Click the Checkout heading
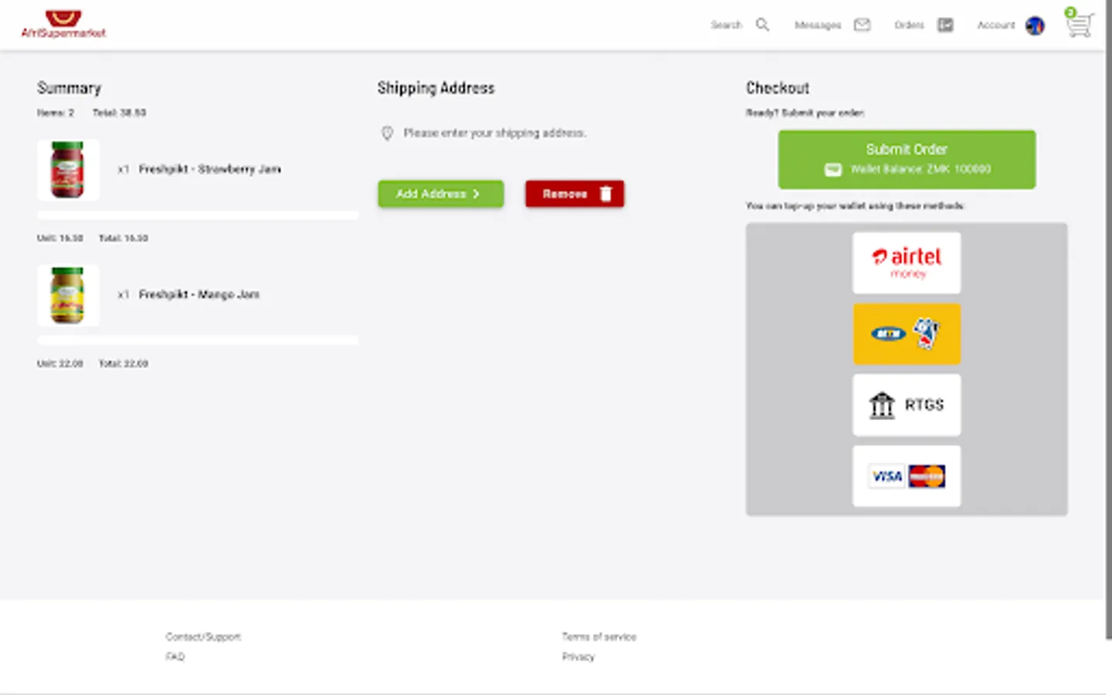 (778, 88)
